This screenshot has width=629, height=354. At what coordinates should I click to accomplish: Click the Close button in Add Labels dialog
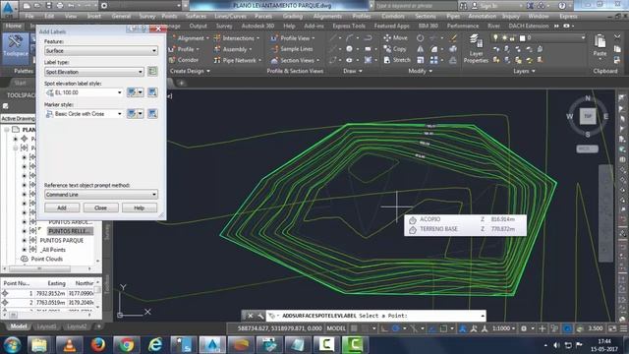pyautogui.click(x=100, y=207)
